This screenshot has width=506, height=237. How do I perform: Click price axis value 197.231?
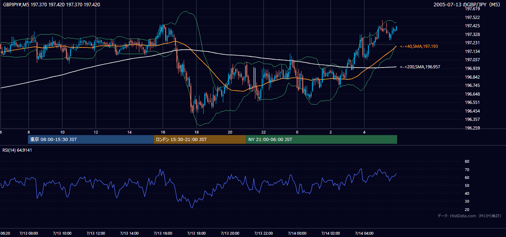tap(472, 43)
